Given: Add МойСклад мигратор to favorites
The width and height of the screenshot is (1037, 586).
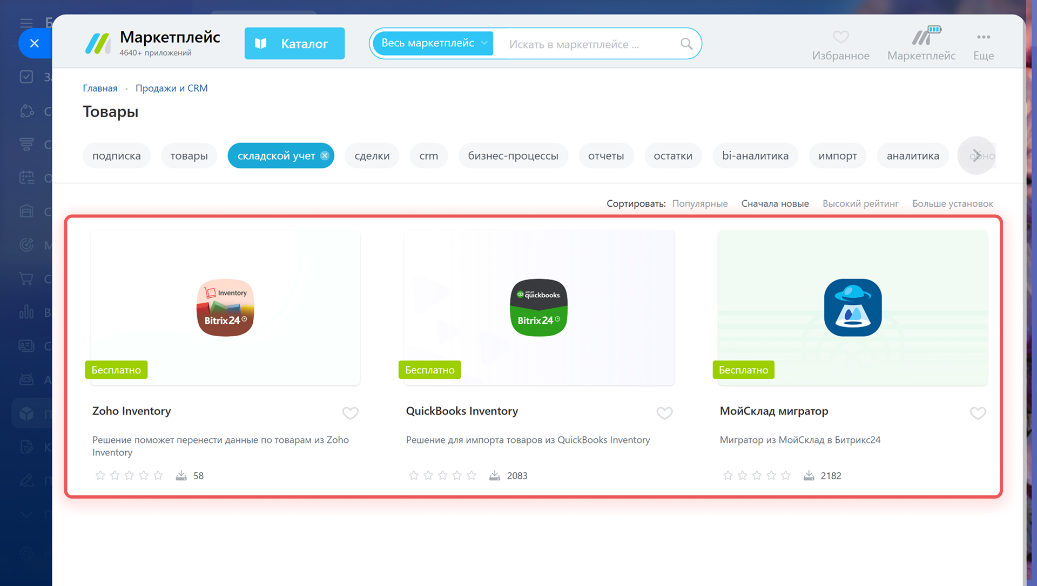Looking at the screenshot, I should 978,413.
